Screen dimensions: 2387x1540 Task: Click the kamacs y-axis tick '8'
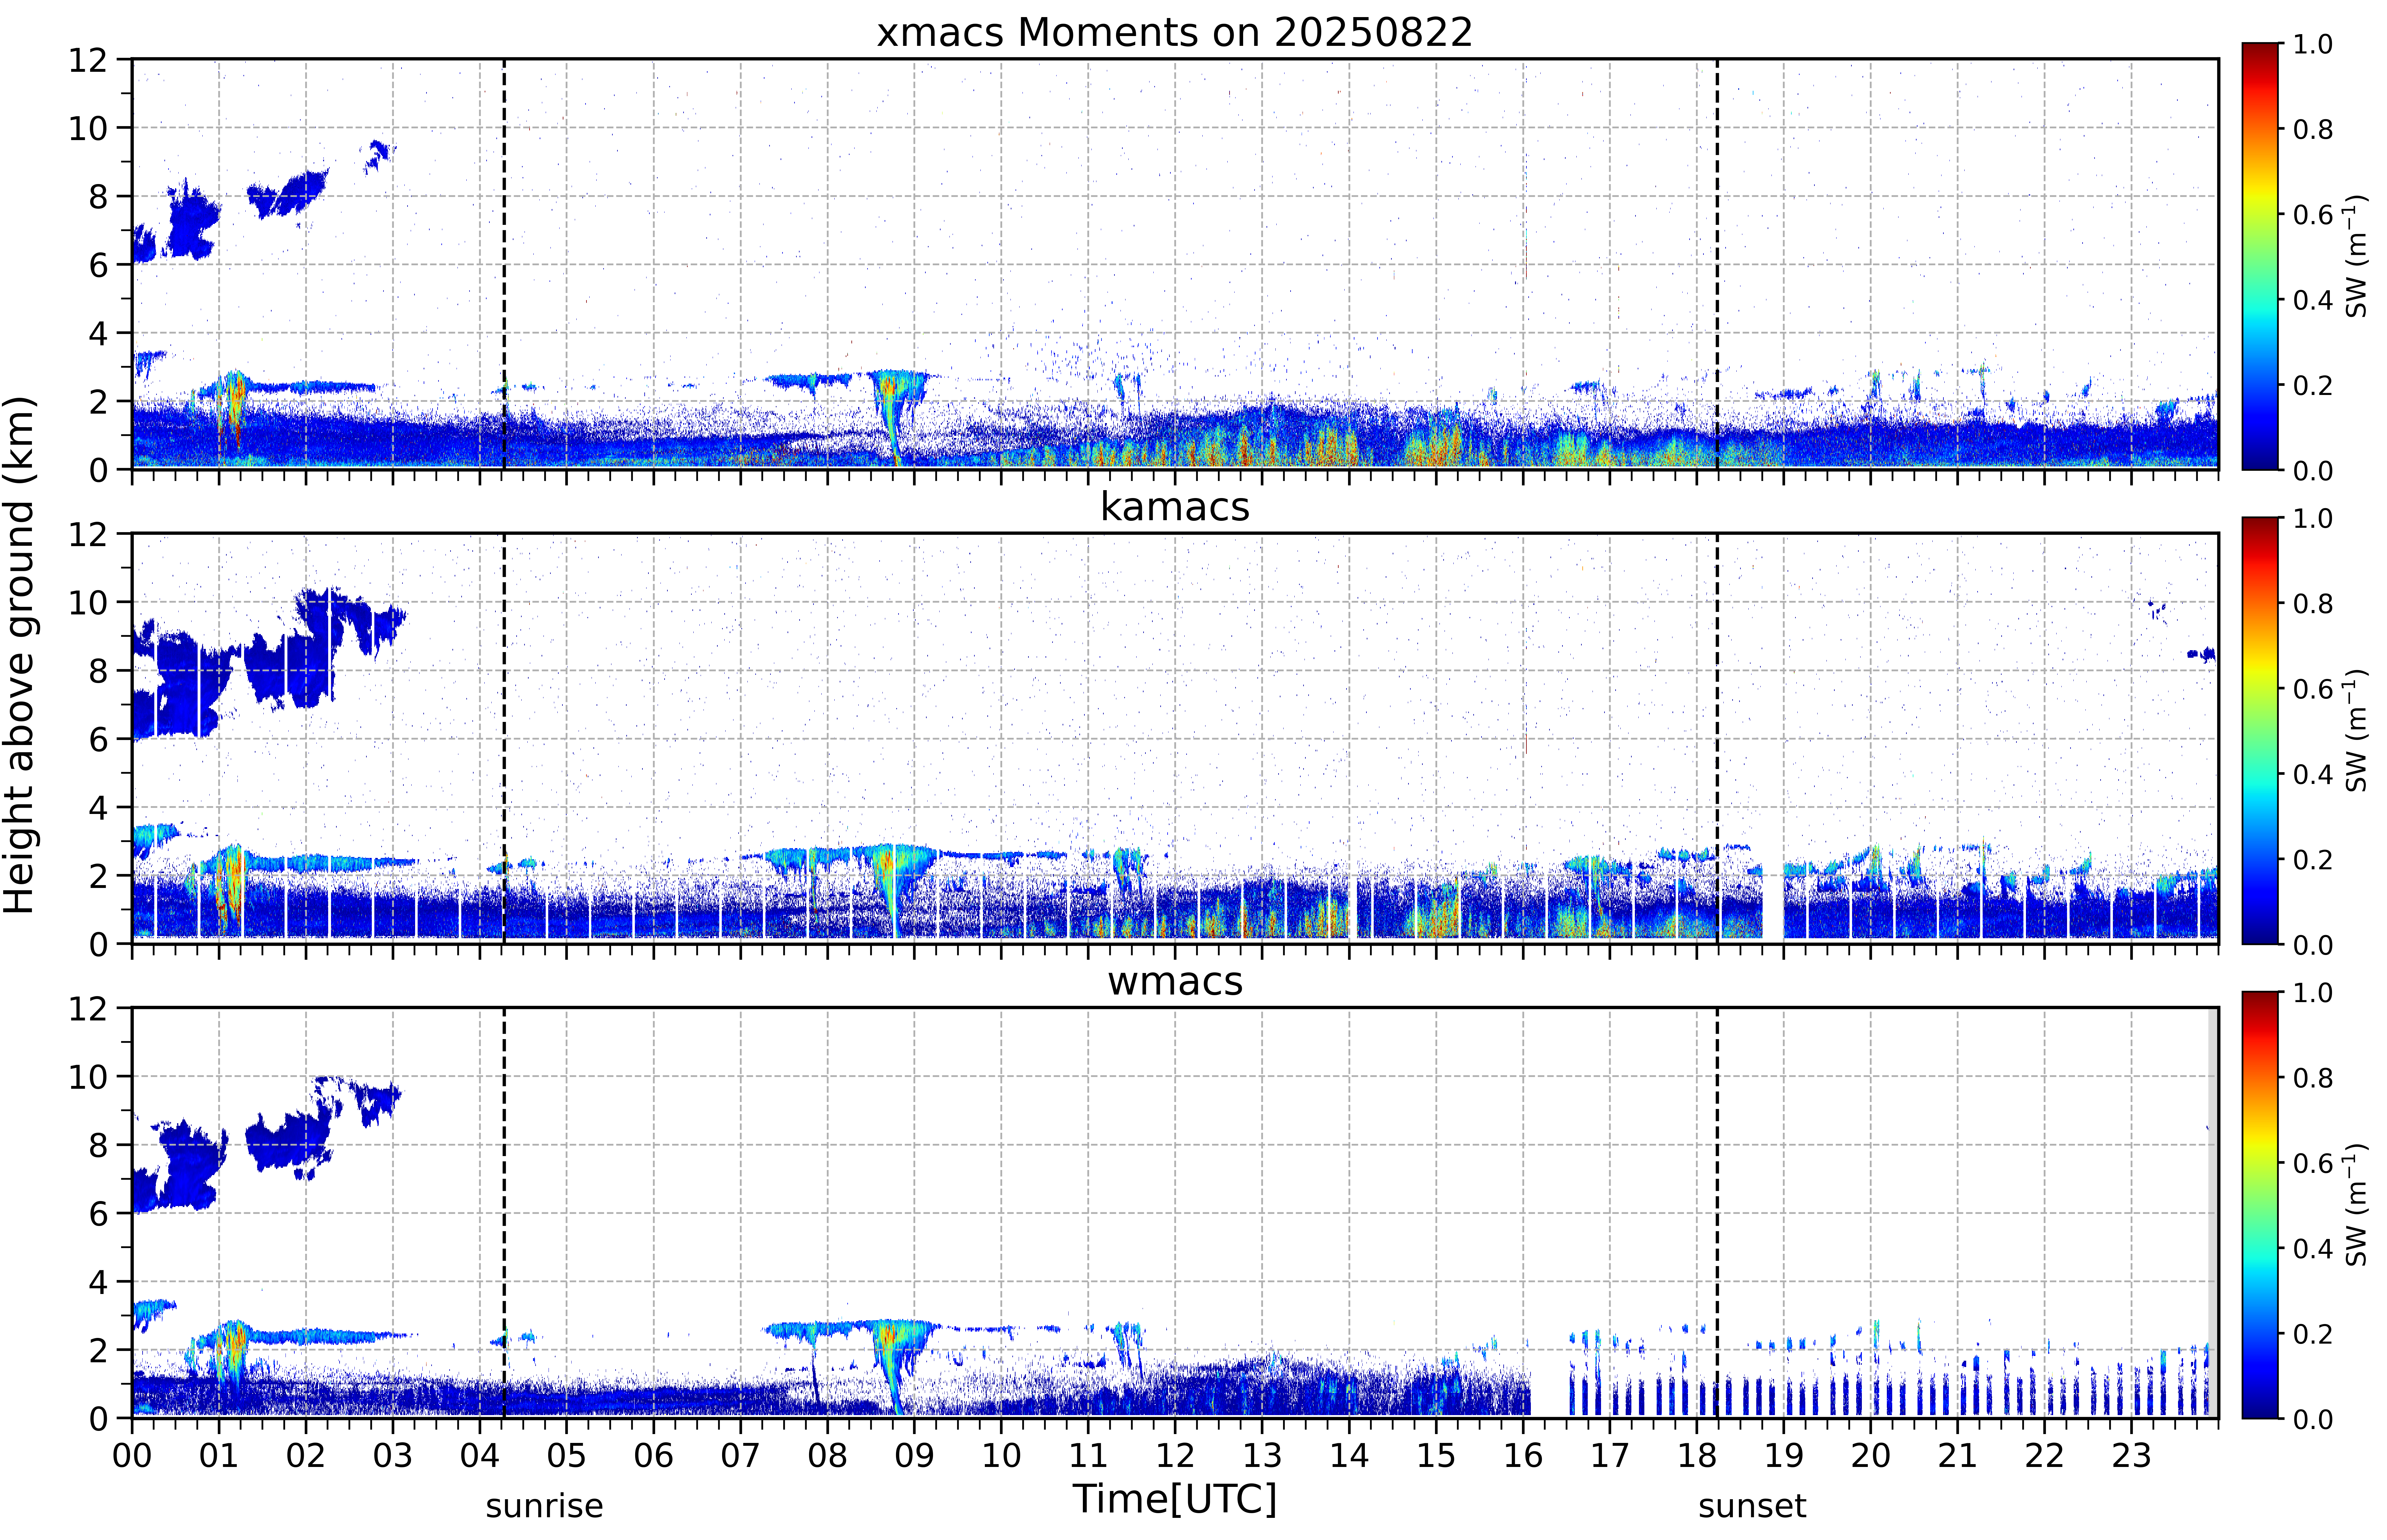(x=98, y=671)
